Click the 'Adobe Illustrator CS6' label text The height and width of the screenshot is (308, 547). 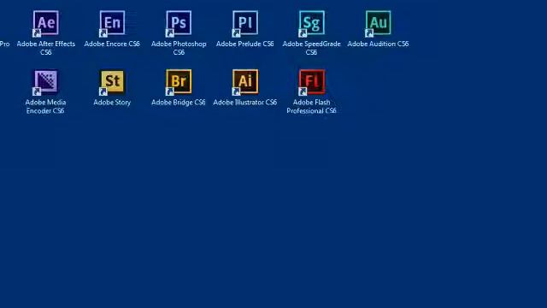245,103
